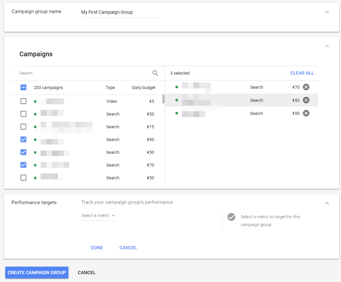Click the green status dot beside the Video campaign
Screen dimensions: 341x282
35,101
